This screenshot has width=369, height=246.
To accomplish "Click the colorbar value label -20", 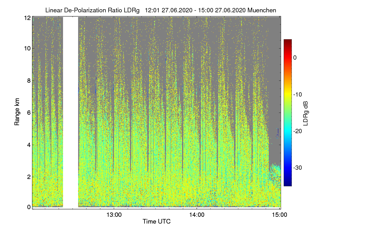I will [297, 131].
